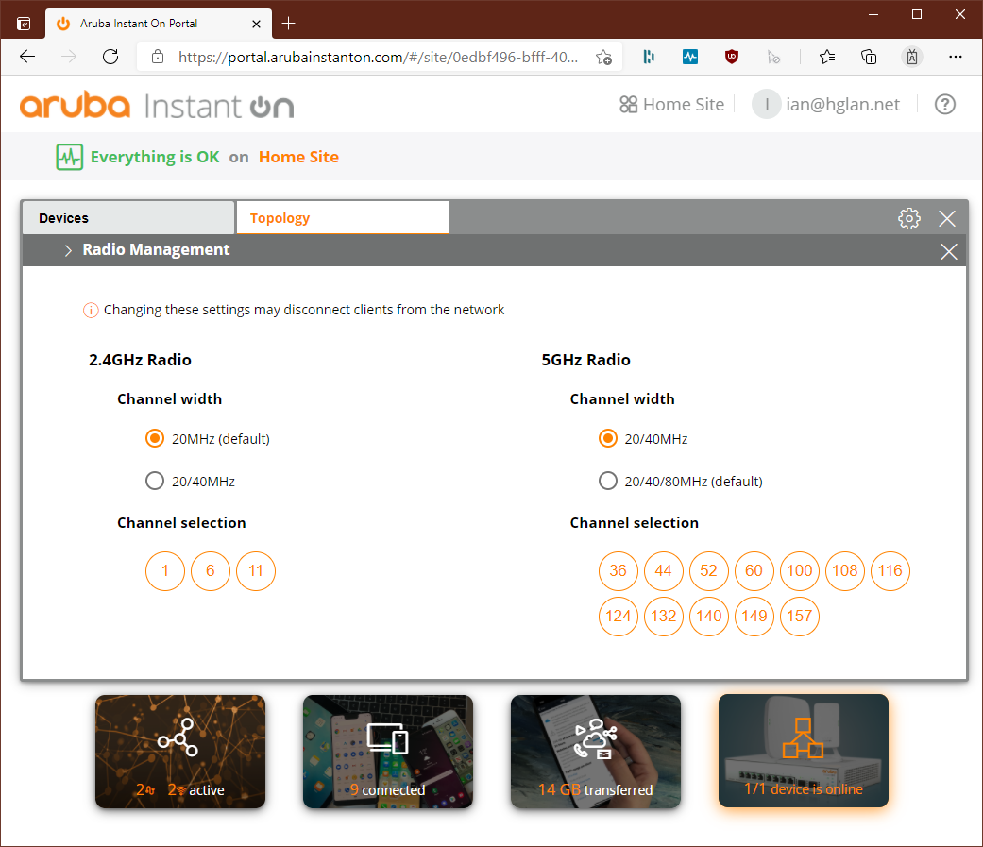Click the greyed-out cursor extension icon
The image size is (983, 847).
tap(773, 57)
